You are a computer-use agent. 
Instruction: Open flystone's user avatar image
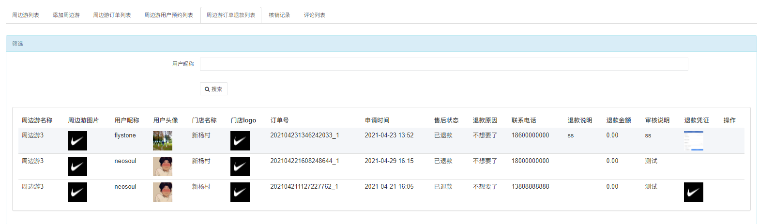pyautogui.click(x=163, y=141)
